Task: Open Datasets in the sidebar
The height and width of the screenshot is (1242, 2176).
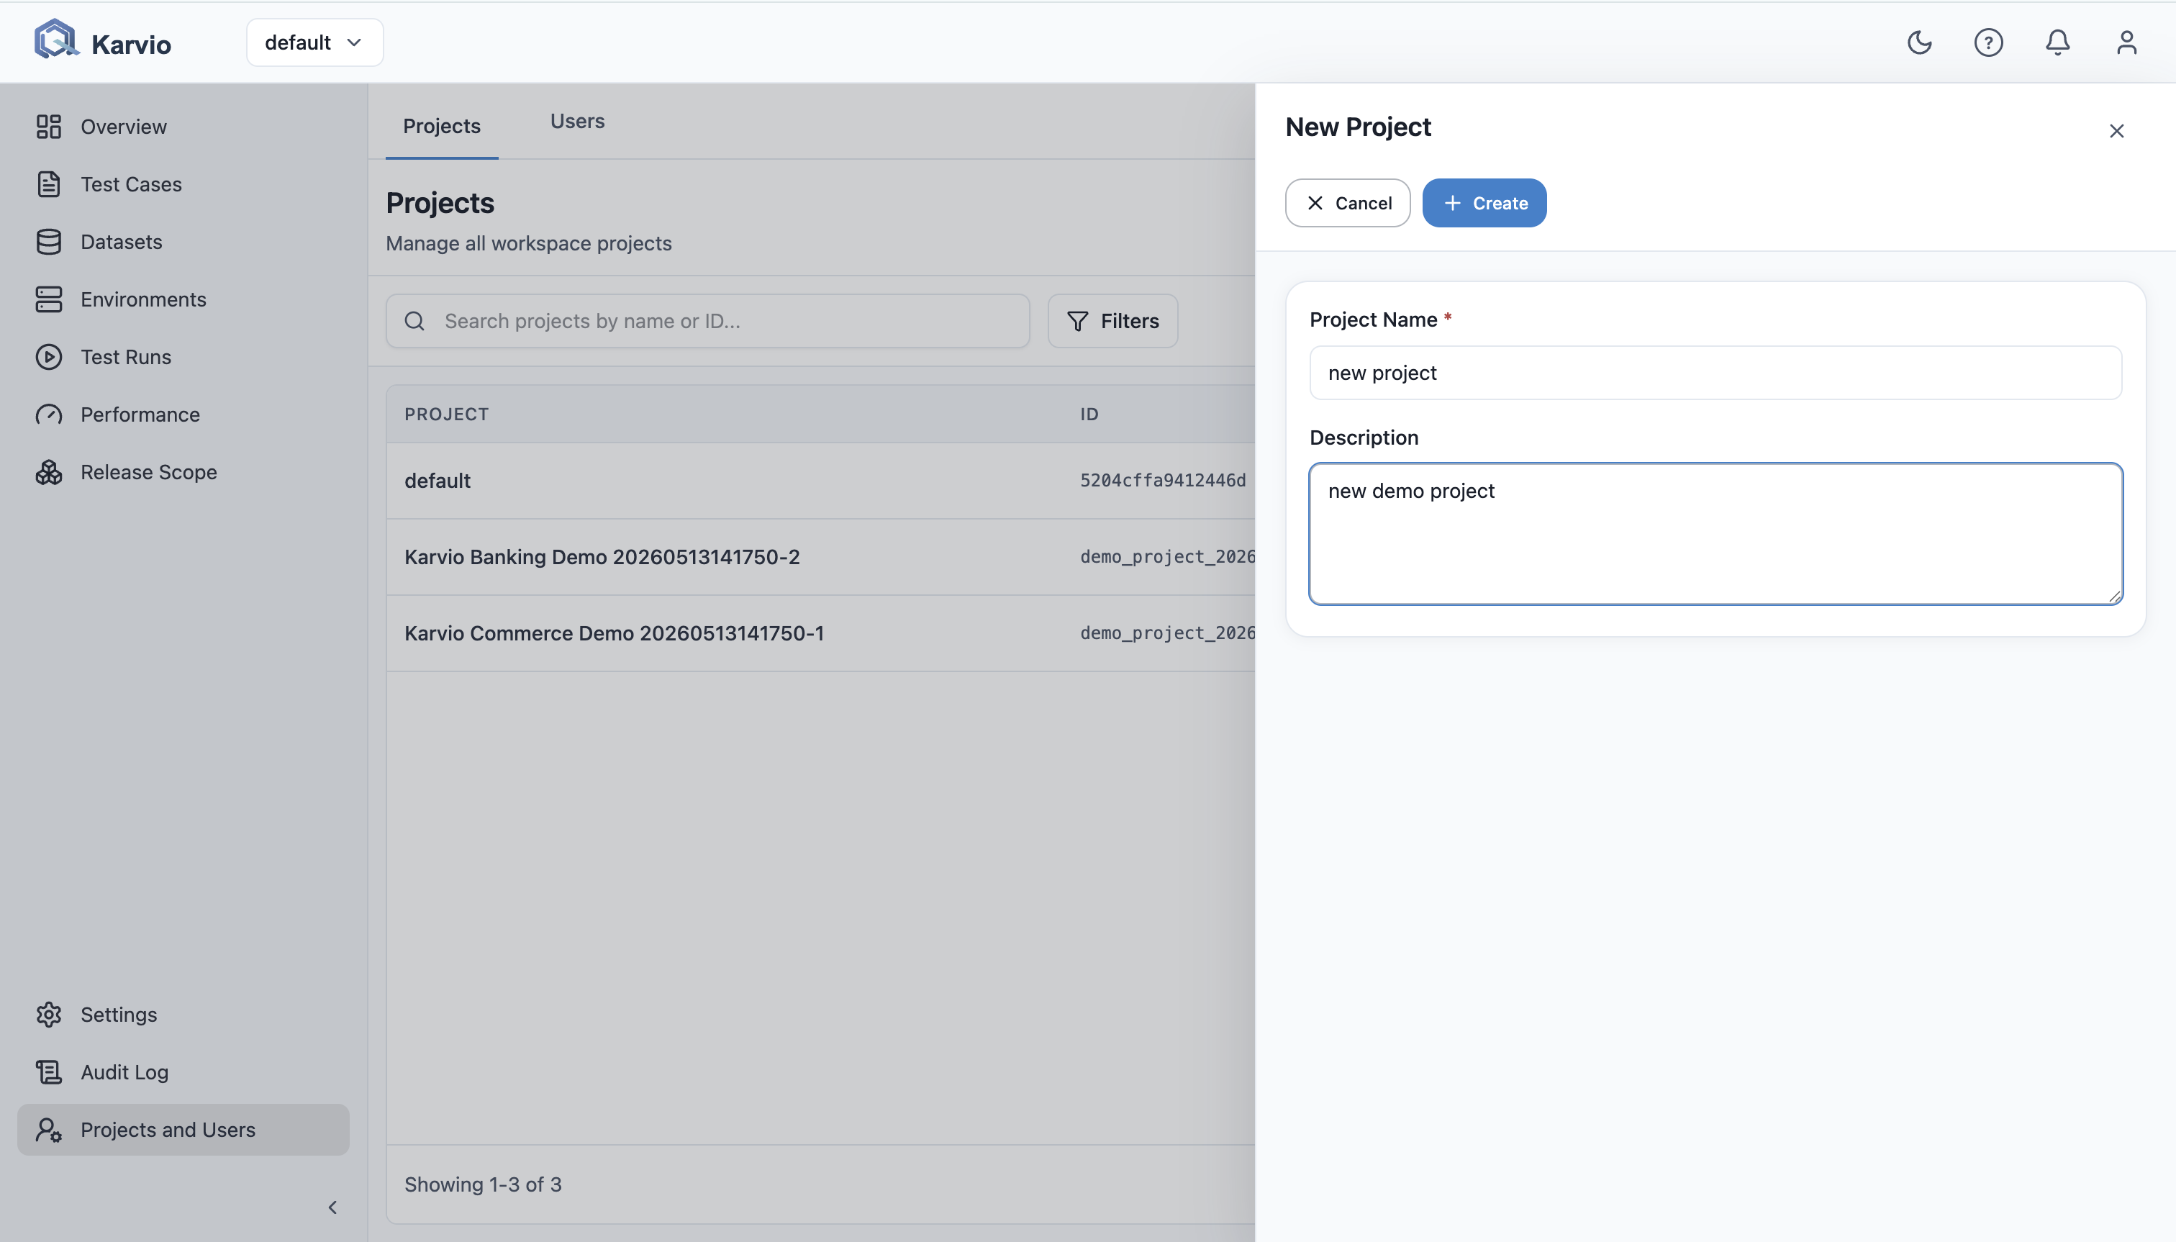Action: point(183,241)
